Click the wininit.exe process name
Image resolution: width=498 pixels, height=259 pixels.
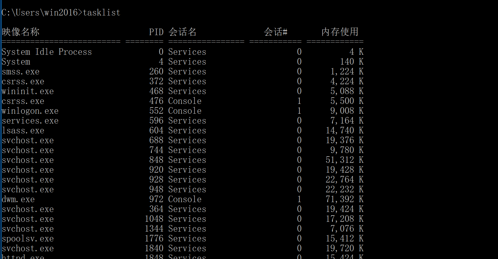28,91
